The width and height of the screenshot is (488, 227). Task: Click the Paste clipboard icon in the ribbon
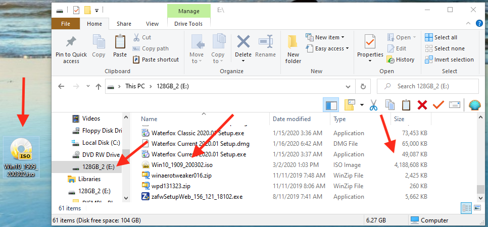120,42
